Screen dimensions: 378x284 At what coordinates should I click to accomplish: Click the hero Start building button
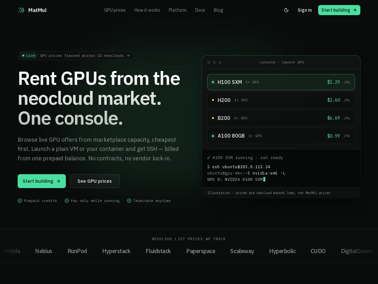[x=42, y=181]
